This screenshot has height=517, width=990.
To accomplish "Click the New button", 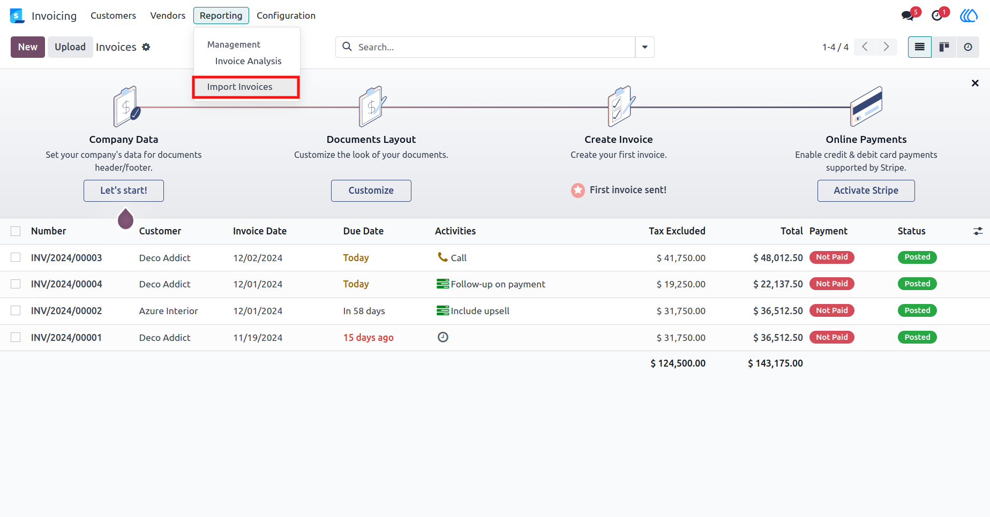I will [x=28, y=47].
